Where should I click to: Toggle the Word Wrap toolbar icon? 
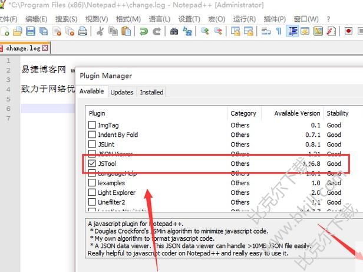(x=266, y=31)
